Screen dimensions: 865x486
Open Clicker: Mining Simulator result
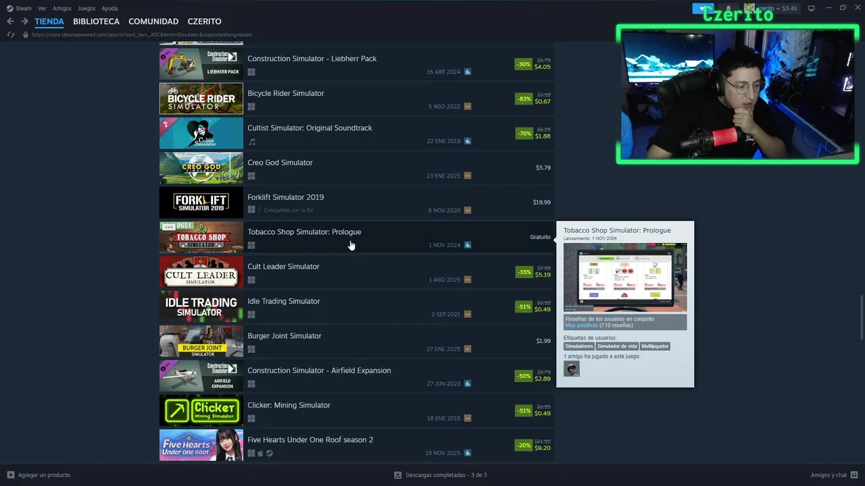tap(357, 411)
